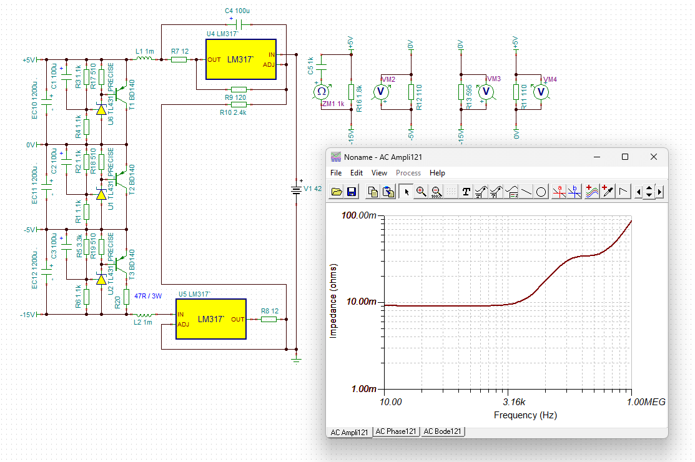The height and width of the screenshot is (462, 695).
Task: Select the zoom in magnifier tool
Action: coord(421,192)
